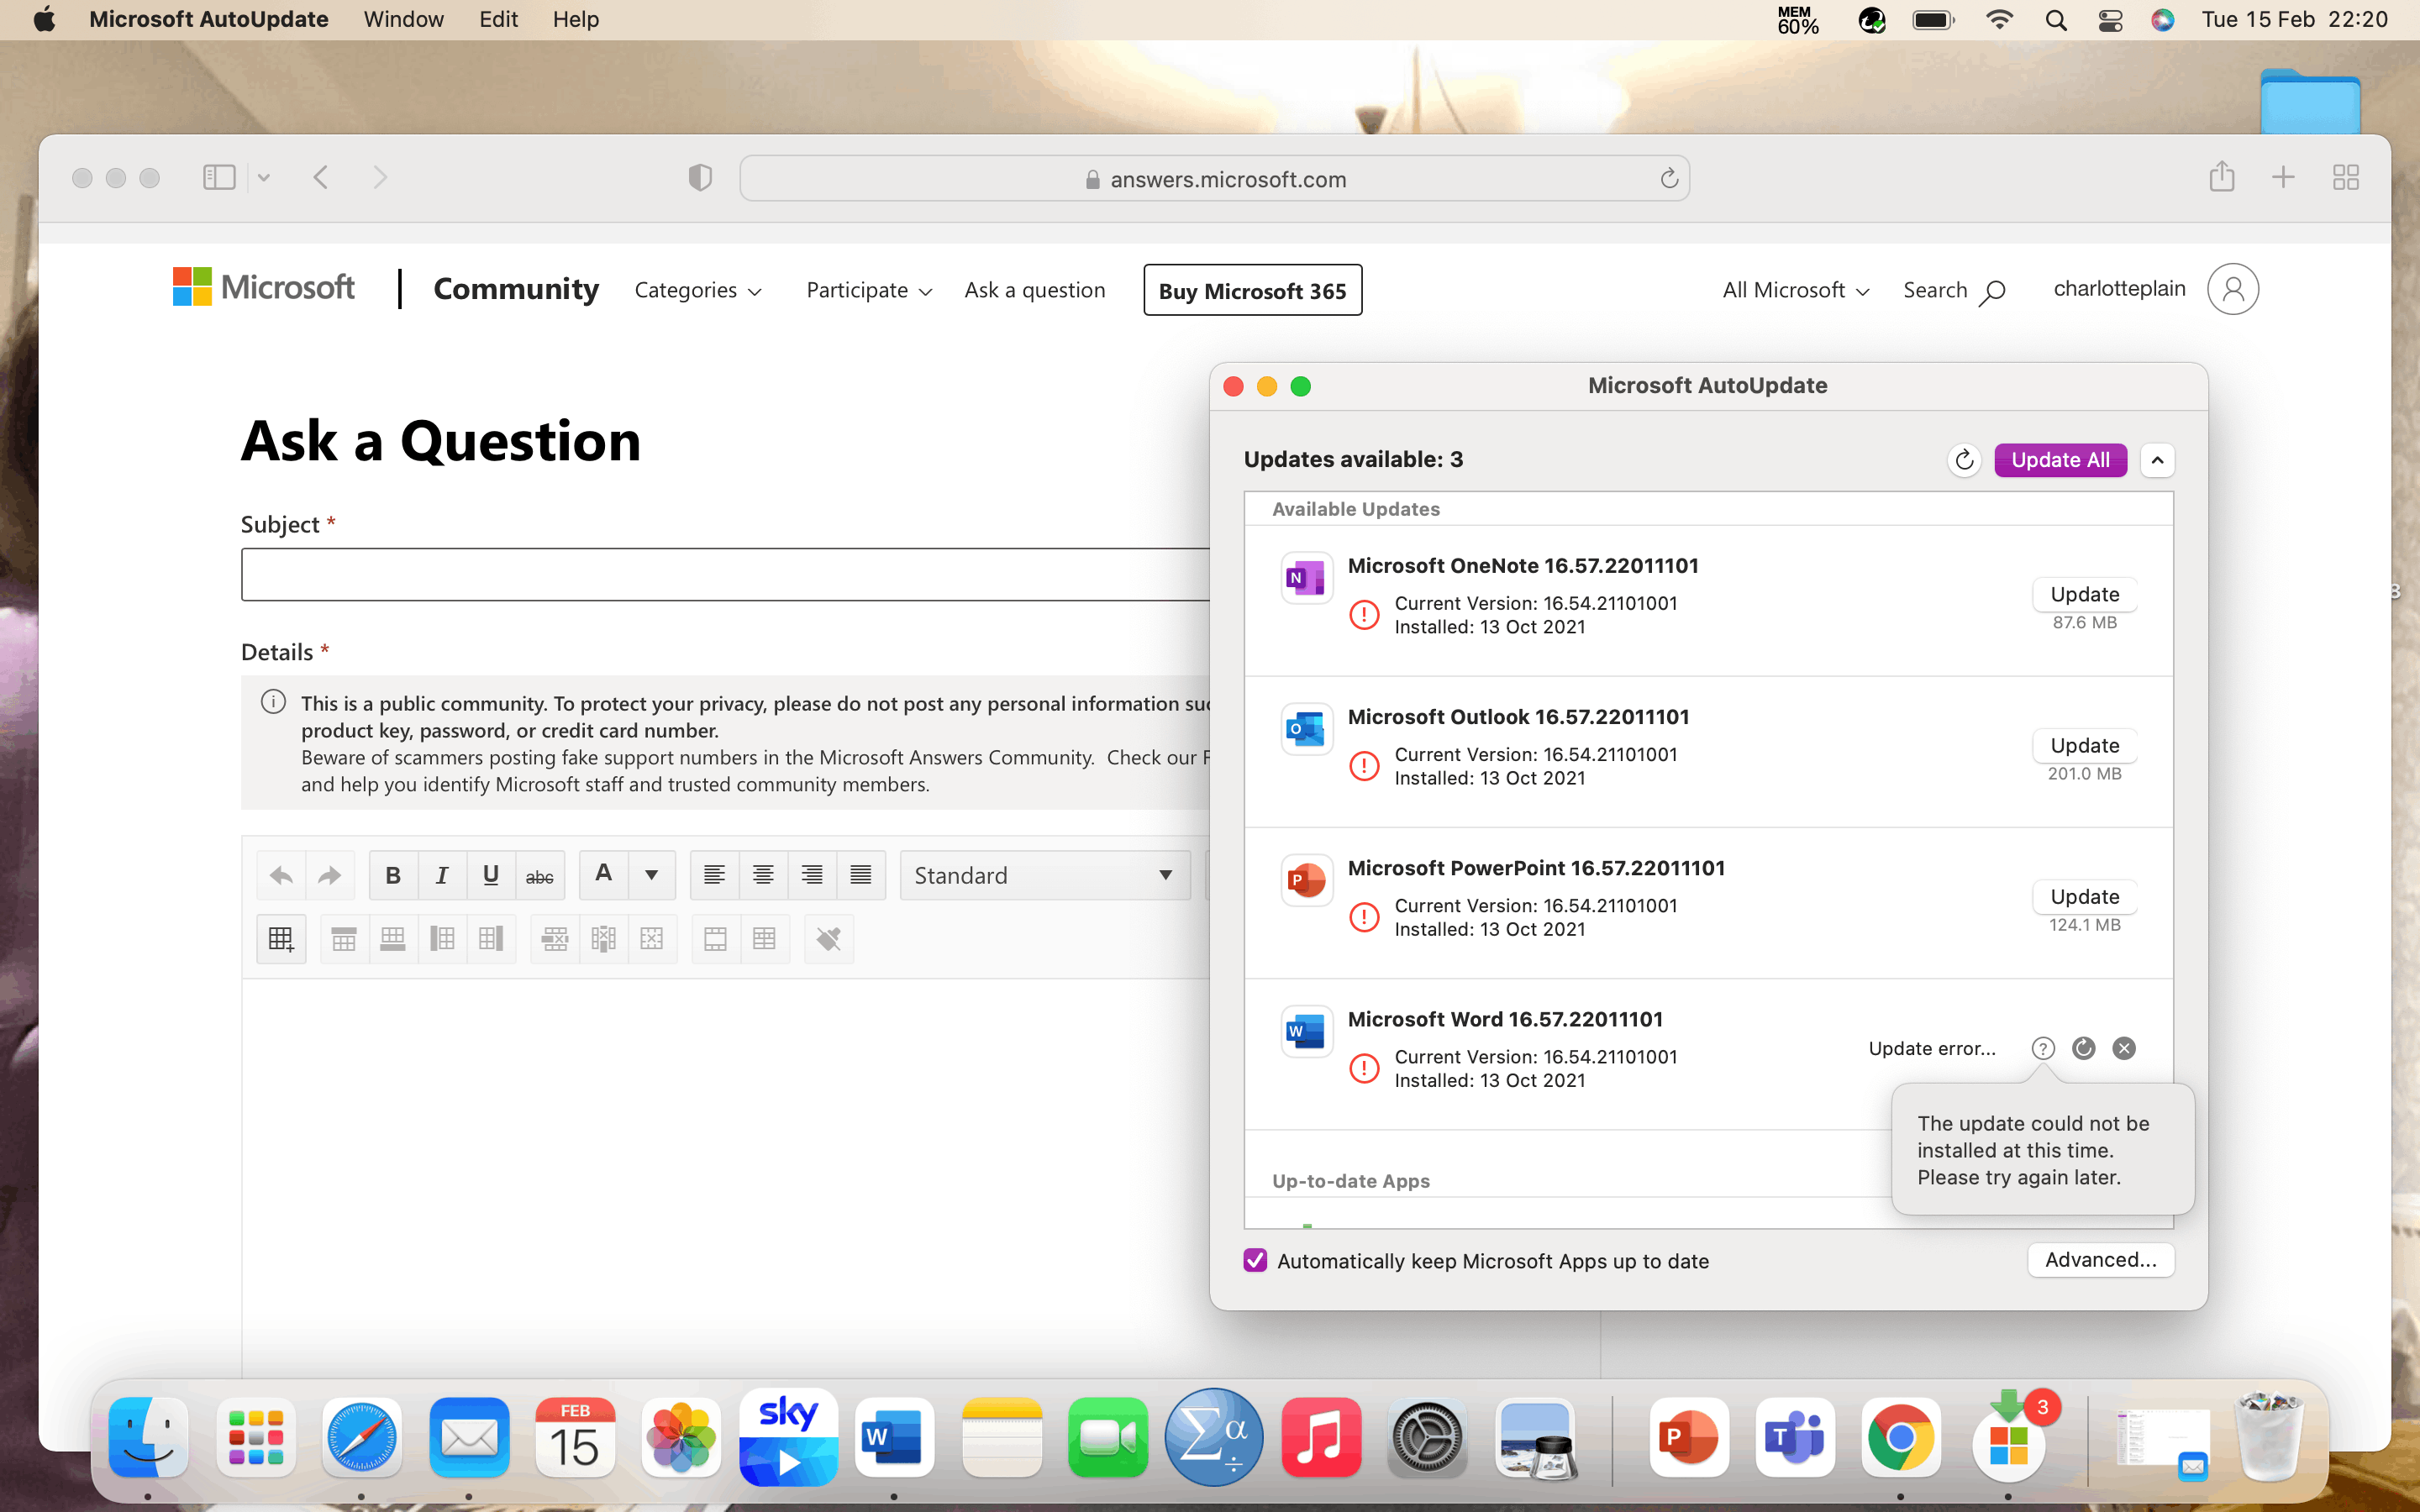Expand the All Microsoft menu

pyautogui.click(x=1796, y=290)
